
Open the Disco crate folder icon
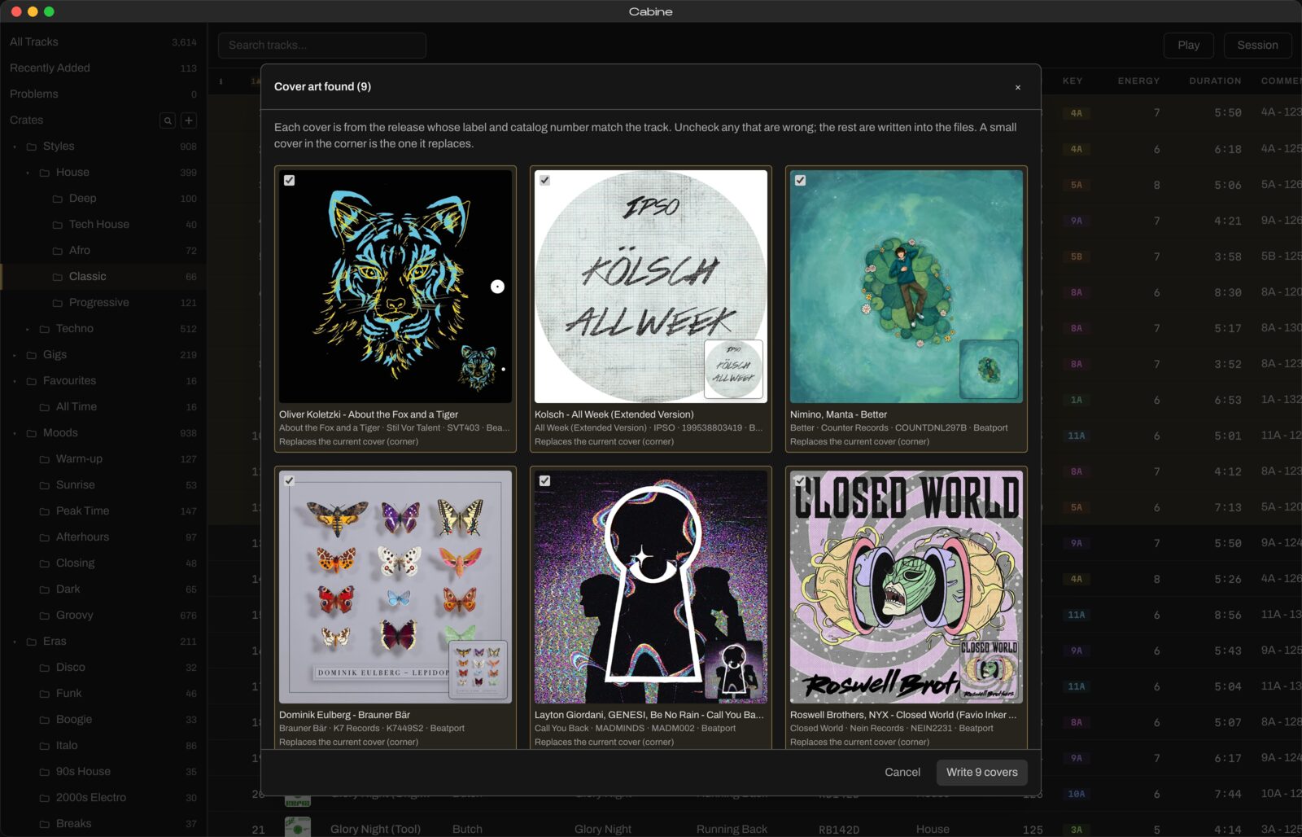pyautogui.click(x=45, y=668)
